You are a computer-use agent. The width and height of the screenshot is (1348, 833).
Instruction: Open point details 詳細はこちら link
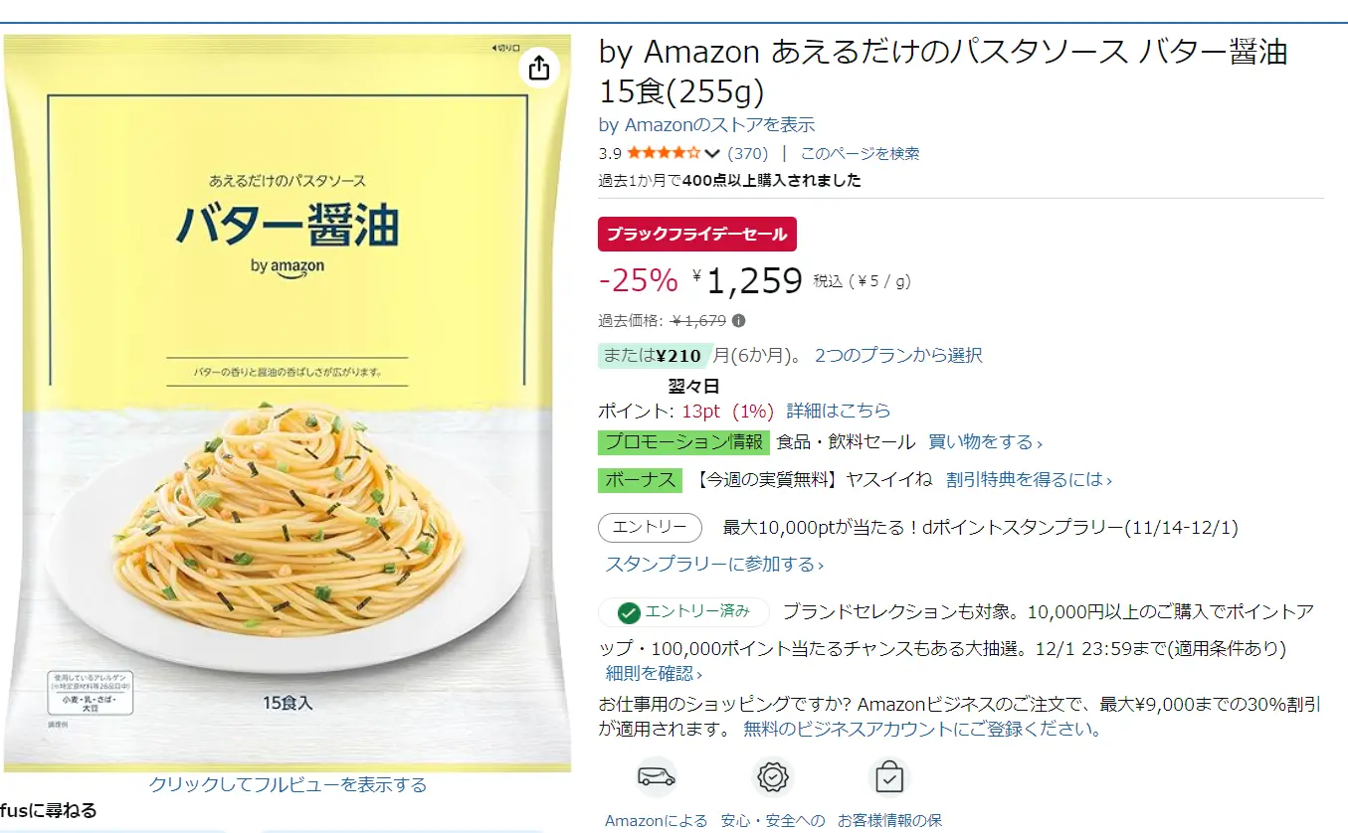pyautogui.click(x=839, y=411)
